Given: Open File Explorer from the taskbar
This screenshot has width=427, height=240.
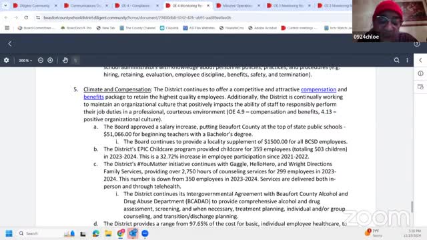Looking at the screenshot, I should [108, 233].
